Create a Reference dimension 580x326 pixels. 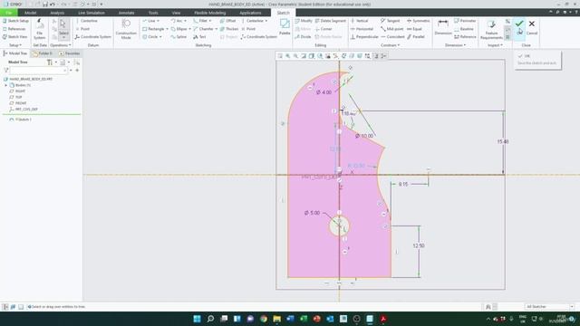click(x=465, y=37)
